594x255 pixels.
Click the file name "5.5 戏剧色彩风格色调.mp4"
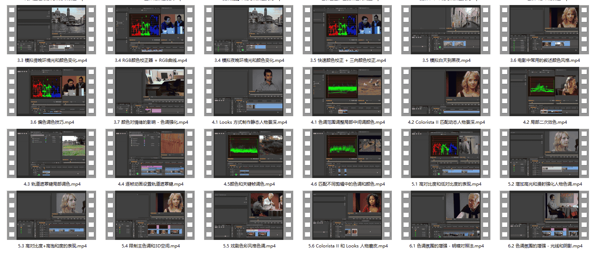pyautogui.click(x=249, y=246)
